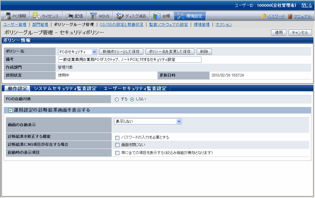Click the 環境設定 wrench tools icon
Image resolution: width=315 pixels, height=198 pixels.
point(181,16)
